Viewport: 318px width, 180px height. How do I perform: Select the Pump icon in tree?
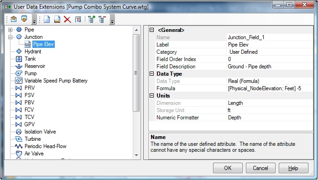pos(19,73)
